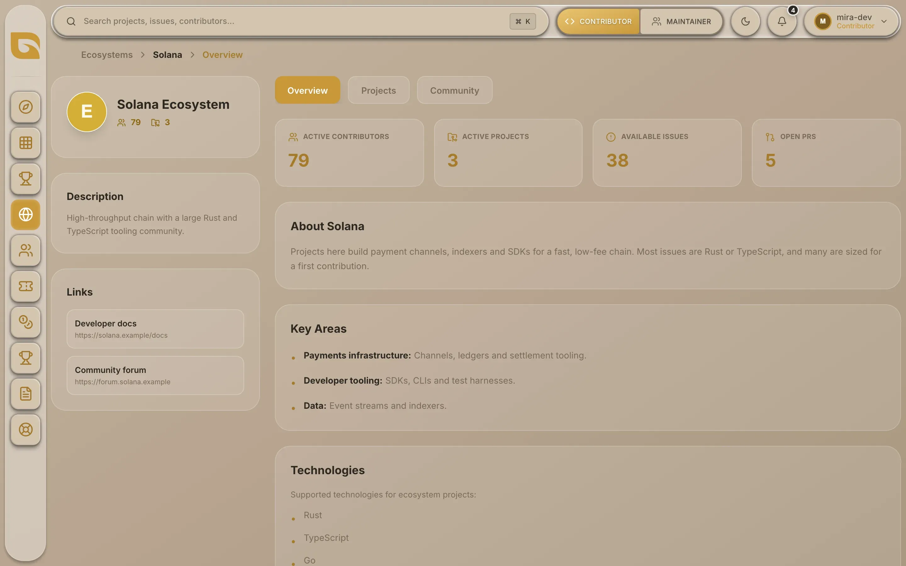Select the Overview tab
This screenshot has width=906, height=566.
pyautogui.click(x=307, y=90)
